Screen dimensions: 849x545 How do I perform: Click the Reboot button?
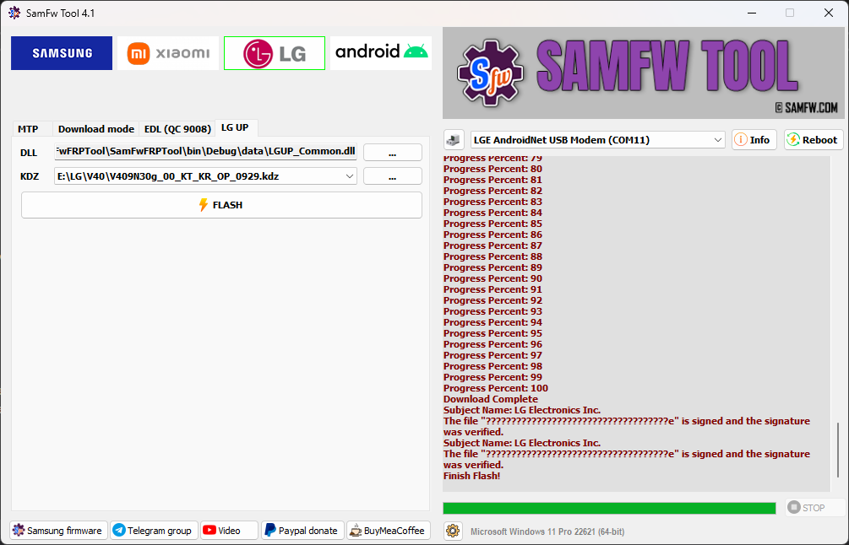pos(814,140)
